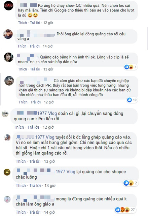Open 1977 Vlog mention in the shopee comment
The image size is (148, 216).
click(x=66, y=172)
